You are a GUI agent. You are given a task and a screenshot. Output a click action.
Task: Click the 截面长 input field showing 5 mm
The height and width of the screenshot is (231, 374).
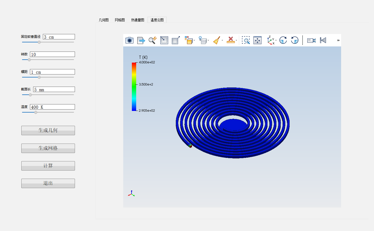[54, 89]
